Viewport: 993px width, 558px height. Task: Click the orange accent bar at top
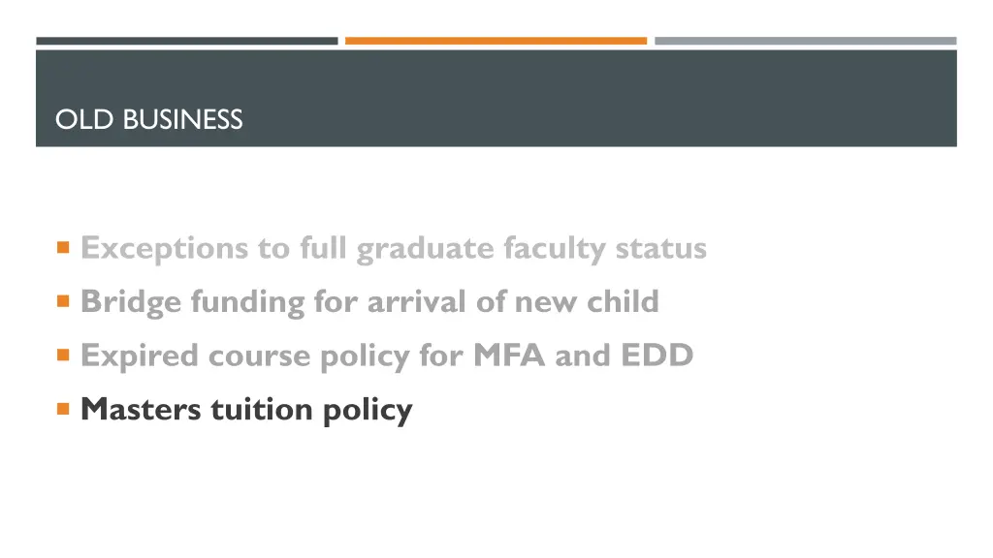[496, 41]
